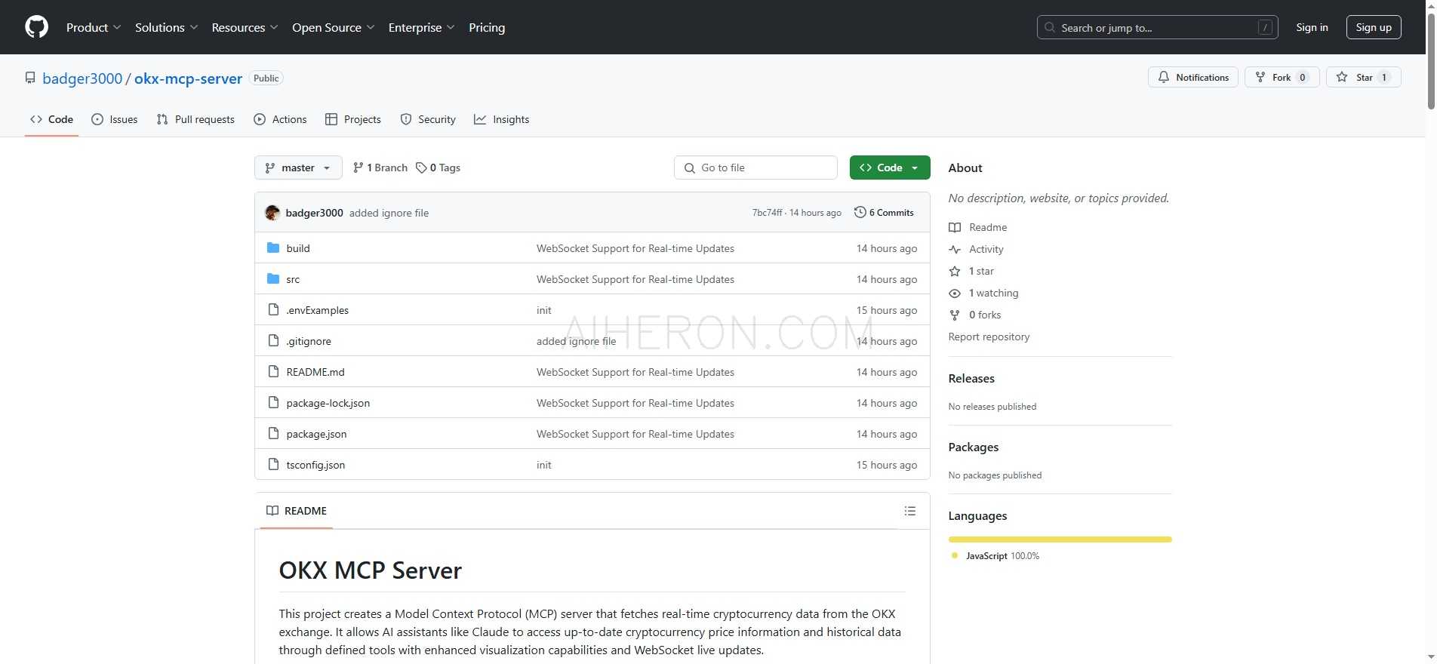This screenshot has height=664, width=1437.
Task: Open badger3000 user avatar in commit bar
Action: 272,213
